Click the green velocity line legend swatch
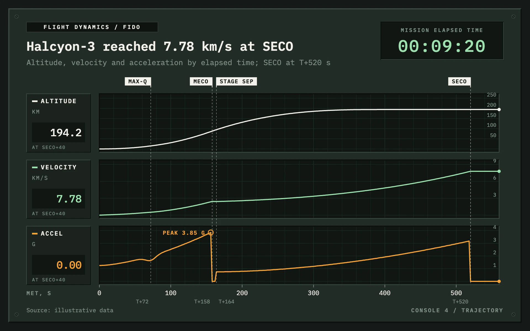The image size is (530, 331). pos(35,167)
